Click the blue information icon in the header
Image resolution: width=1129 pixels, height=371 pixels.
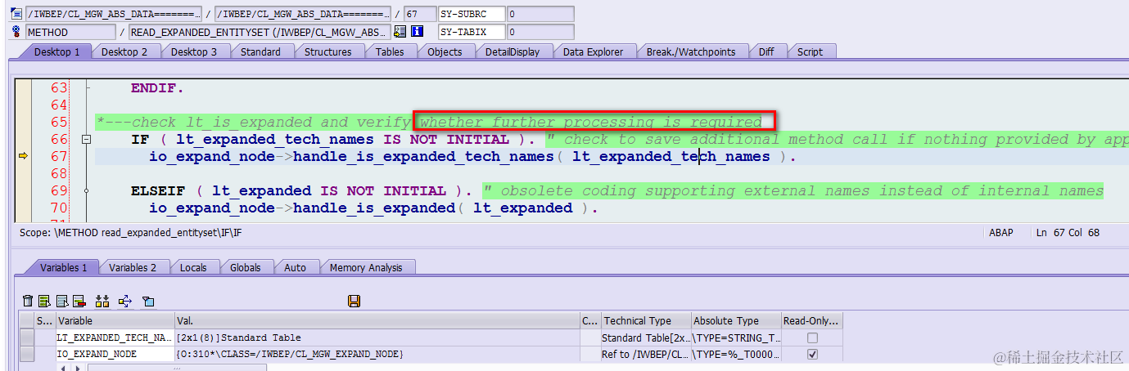pos(418,32)
